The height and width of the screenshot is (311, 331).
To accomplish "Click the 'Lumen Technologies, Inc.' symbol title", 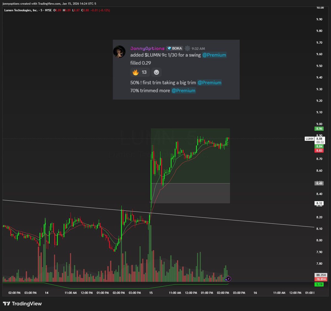I will pos(21,10).
